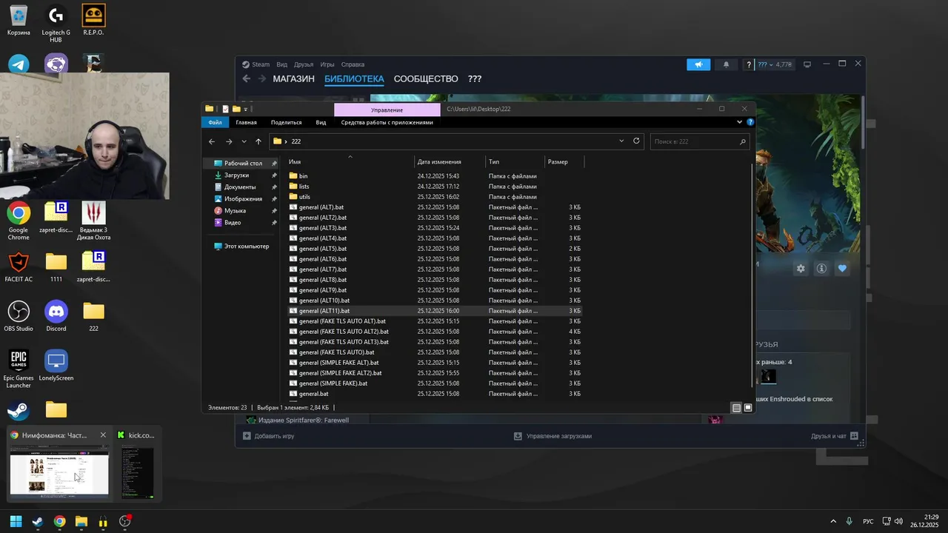Image resolution: width=948 pixels, height=533 pixels.
Task: Click Steam announcements megaphone icon
Action: [698, 64]
